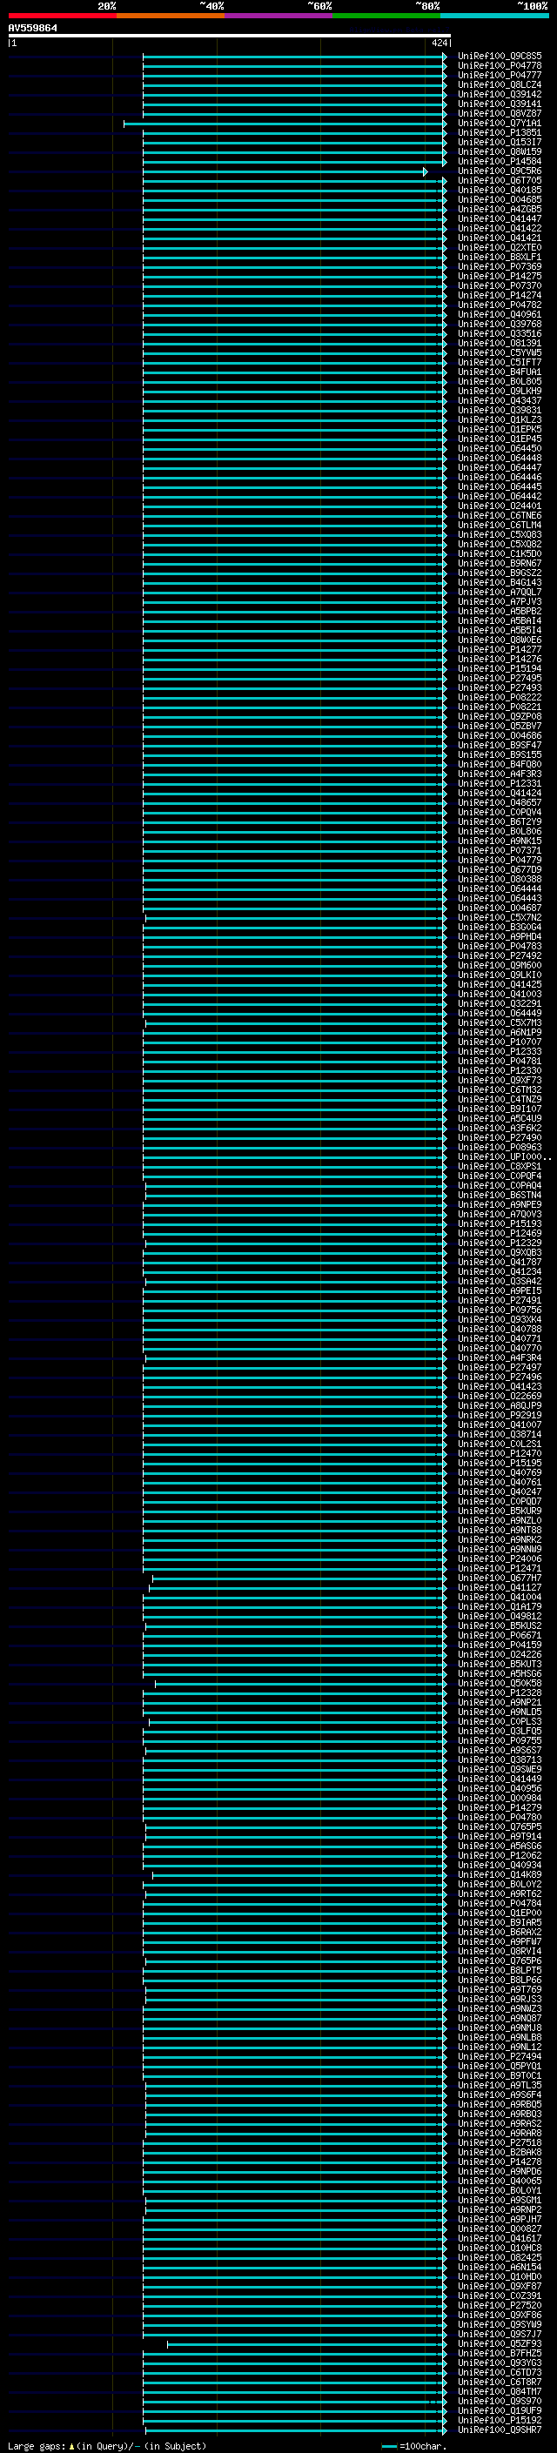Select hit UniRef100_Q39142
This screenshot has width=557, height=2453.
point(500,94)
